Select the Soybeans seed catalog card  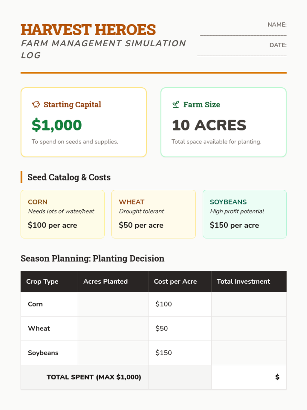(245, 214)
